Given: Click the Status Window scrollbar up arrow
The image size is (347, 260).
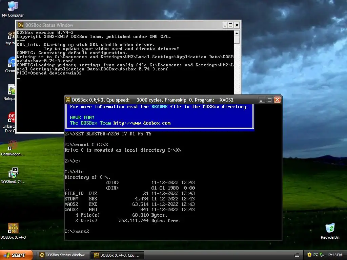Looking at the screenshot, I should click(x=237, y=34).
